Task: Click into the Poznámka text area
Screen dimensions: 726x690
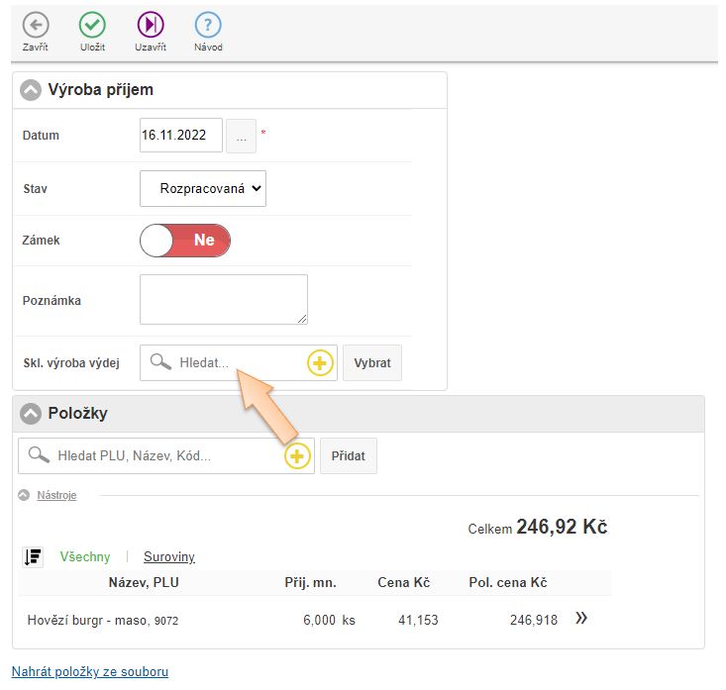Action: [224, 300]
